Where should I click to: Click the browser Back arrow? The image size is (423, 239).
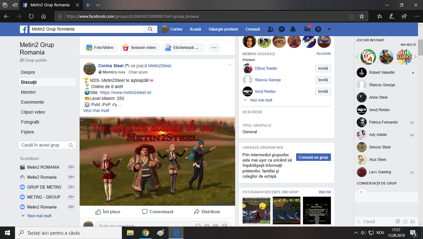coord(7,16)
